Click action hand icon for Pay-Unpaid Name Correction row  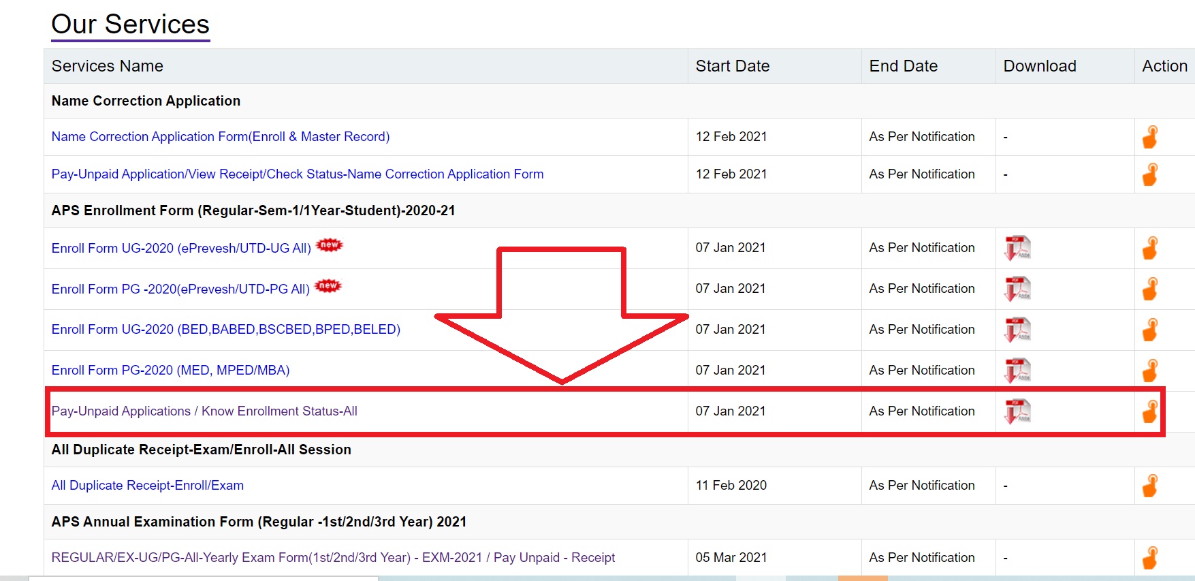pyautogui.click(x=1150, y=174)
